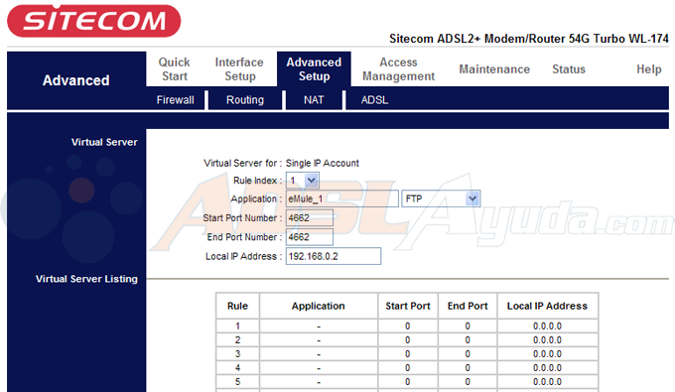Select rule 1 in the listing
The height and width of the screenshot is (392, 675).
pos(237,327)
